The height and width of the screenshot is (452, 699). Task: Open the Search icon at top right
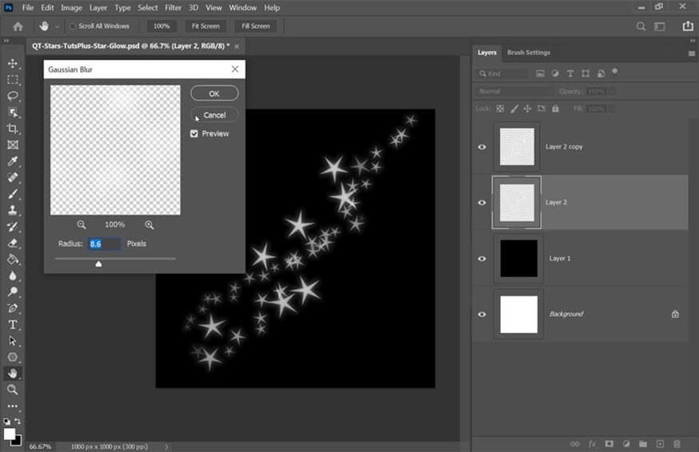point(641,26)
